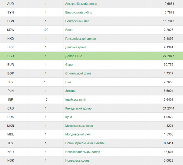Click the rate value 19,6671
The height and width of the screenshot is (165, 183).
(169, 4)
